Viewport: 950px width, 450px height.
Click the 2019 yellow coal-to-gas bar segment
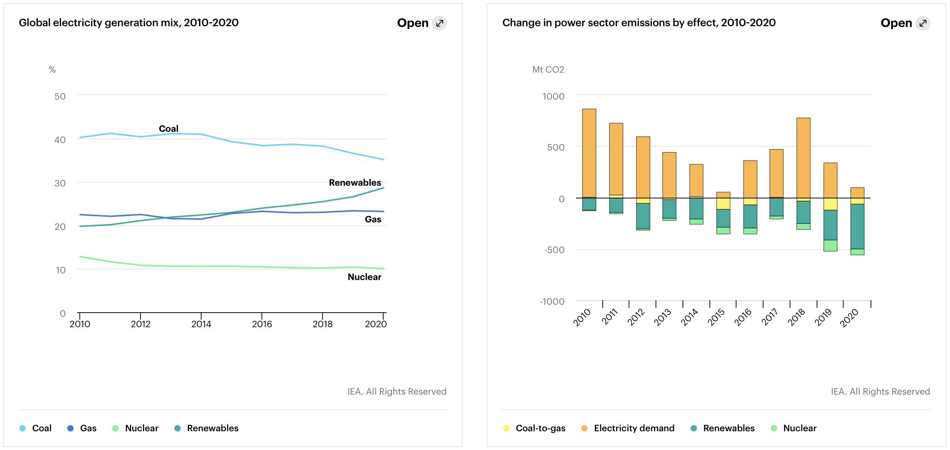830,204
